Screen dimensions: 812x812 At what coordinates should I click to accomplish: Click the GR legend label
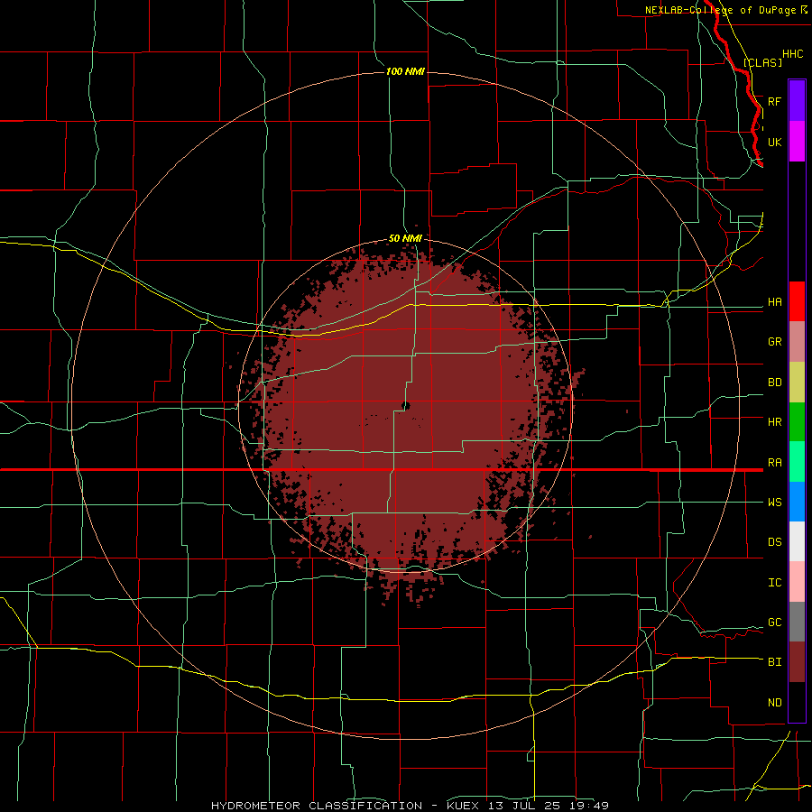774,342
